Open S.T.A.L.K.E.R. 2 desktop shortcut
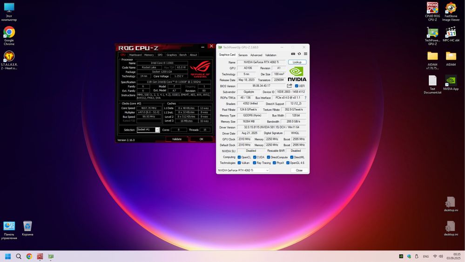The height and width of the screenshot is (262, 465). (9, 60)
